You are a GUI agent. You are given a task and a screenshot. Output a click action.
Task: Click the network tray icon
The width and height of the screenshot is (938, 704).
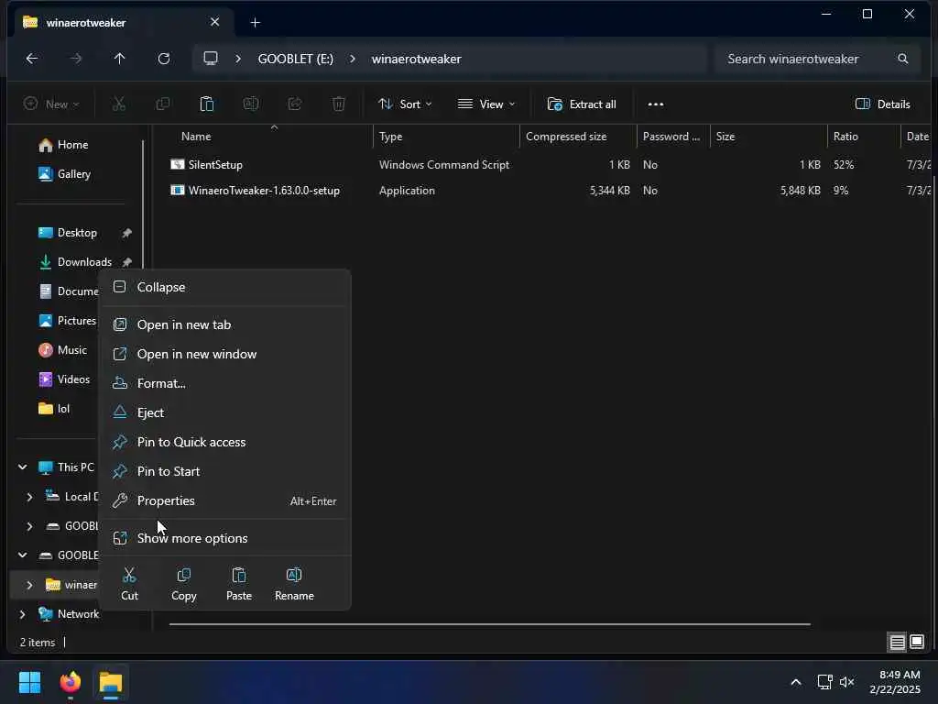[x=825, y=682]
